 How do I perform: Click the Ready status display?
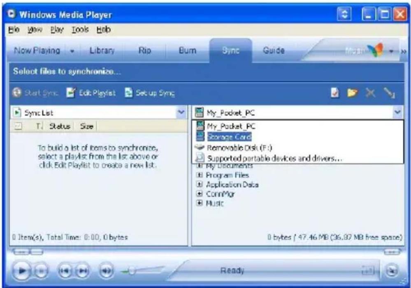pos(232,270)
